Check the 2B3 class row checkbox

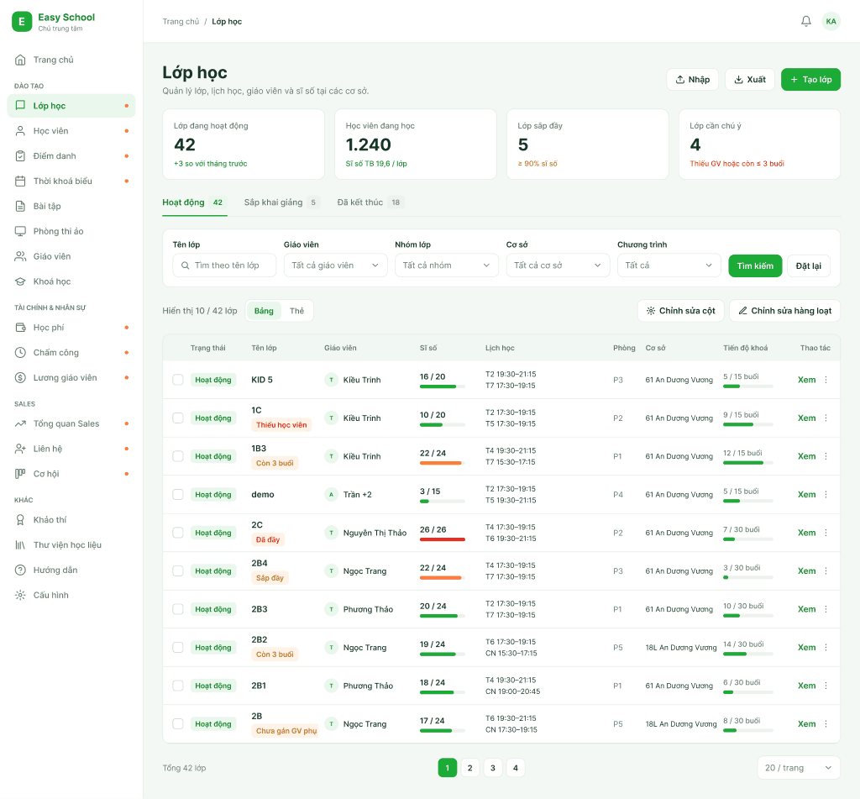point(178,609)
